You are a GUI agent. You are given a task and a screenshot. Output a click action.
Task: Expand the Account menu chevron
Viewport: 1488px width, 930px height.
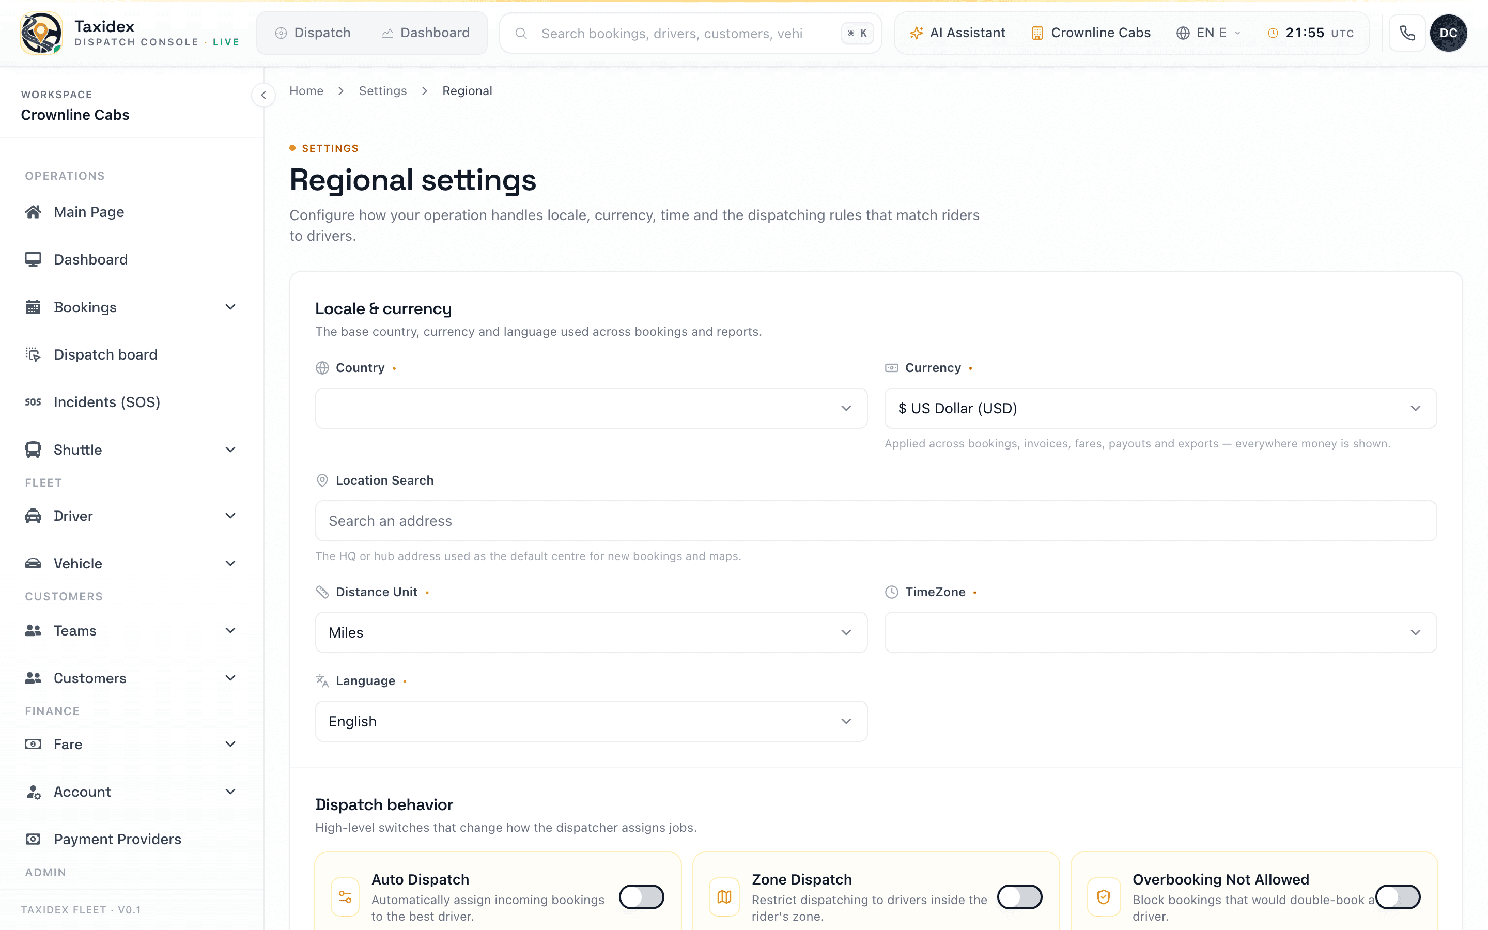[230, 792]
